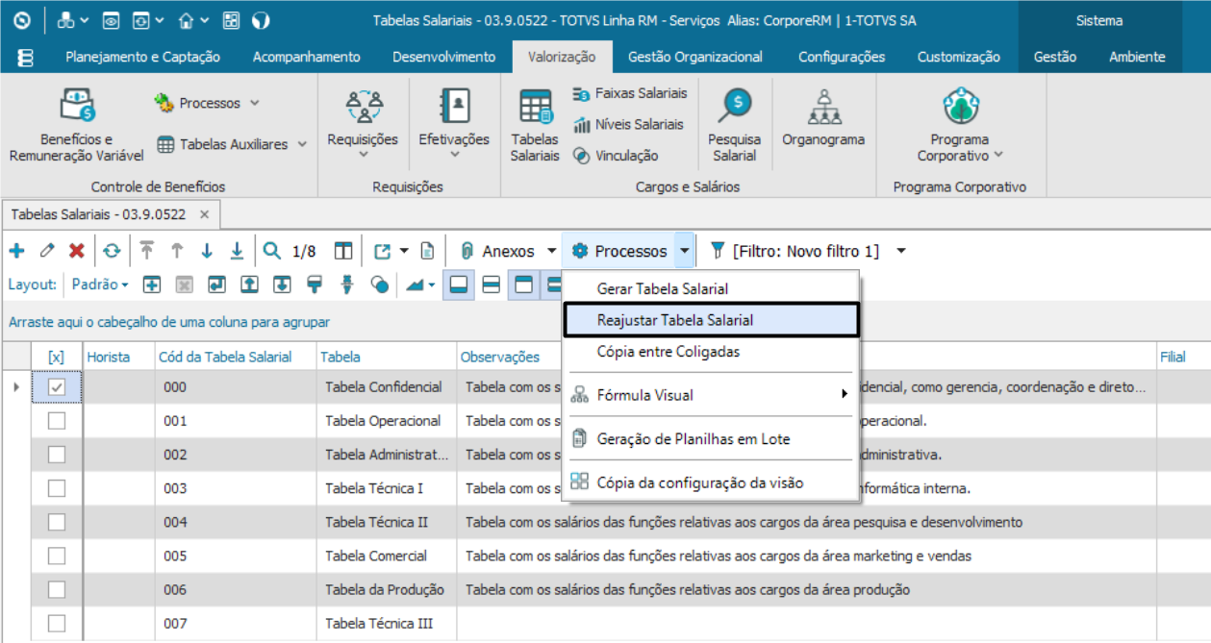The image size is (1211, 643).
Task: Tick the checkbox for row 006
Action: [x=57, y=589]
